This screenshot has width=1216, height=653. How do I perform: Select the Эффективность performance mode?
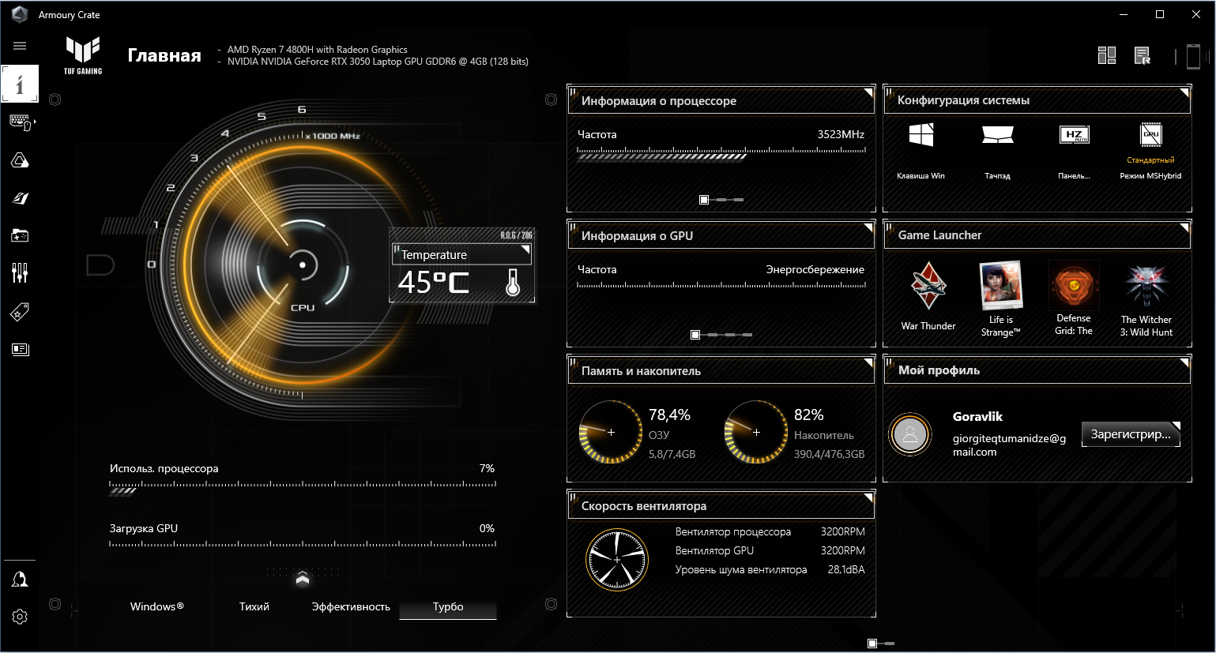(x=351, y=606)
